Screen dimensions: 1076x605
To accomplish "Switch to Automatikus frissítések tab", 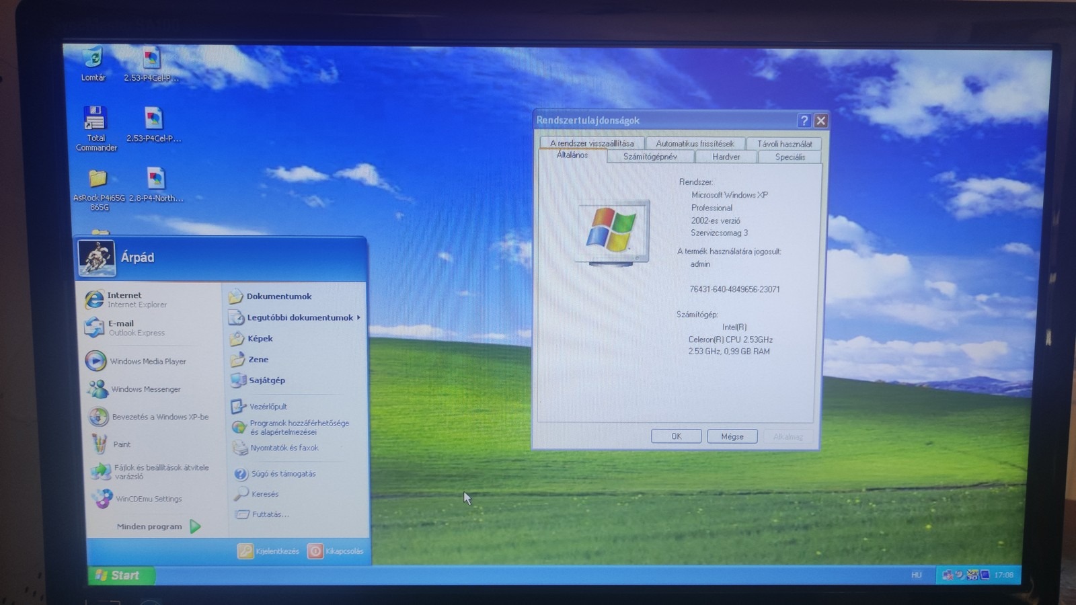I will click(x=695, y=143).
